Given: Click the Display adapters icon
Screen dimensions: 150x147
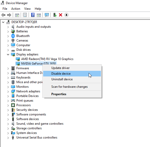Looking at the screenshot, I should (x=13, y=55).
